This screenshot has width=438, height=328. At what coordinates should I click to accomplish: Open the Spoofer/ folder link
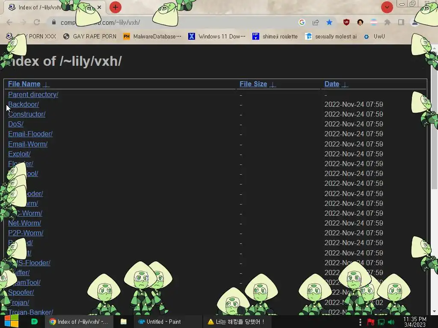(21, 292)
